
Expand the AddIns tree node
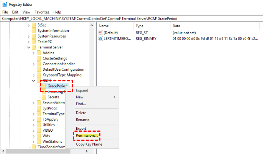point(34,53)
